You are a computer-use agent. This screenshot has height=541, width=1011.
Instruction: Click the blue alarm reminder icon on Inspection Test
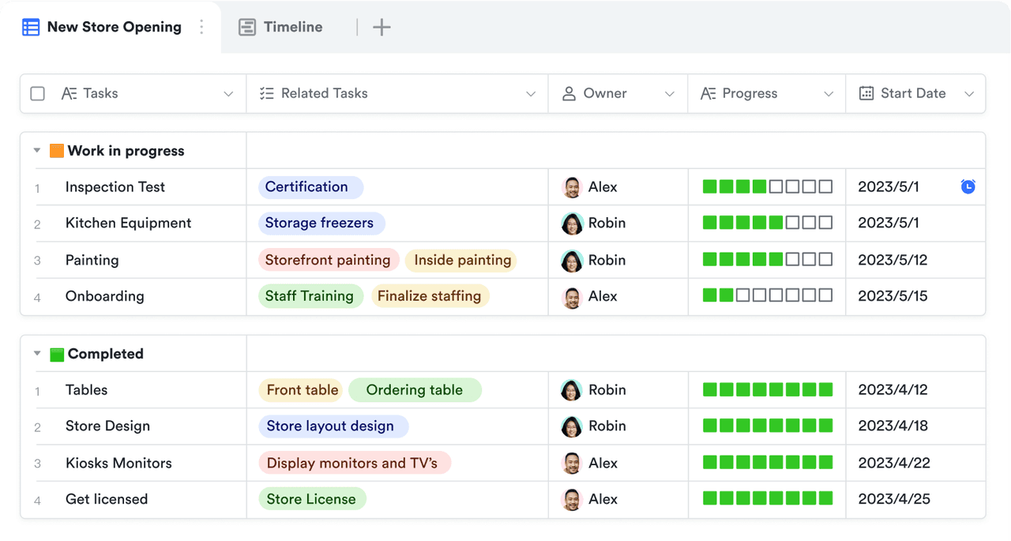(x=968, y=186)
